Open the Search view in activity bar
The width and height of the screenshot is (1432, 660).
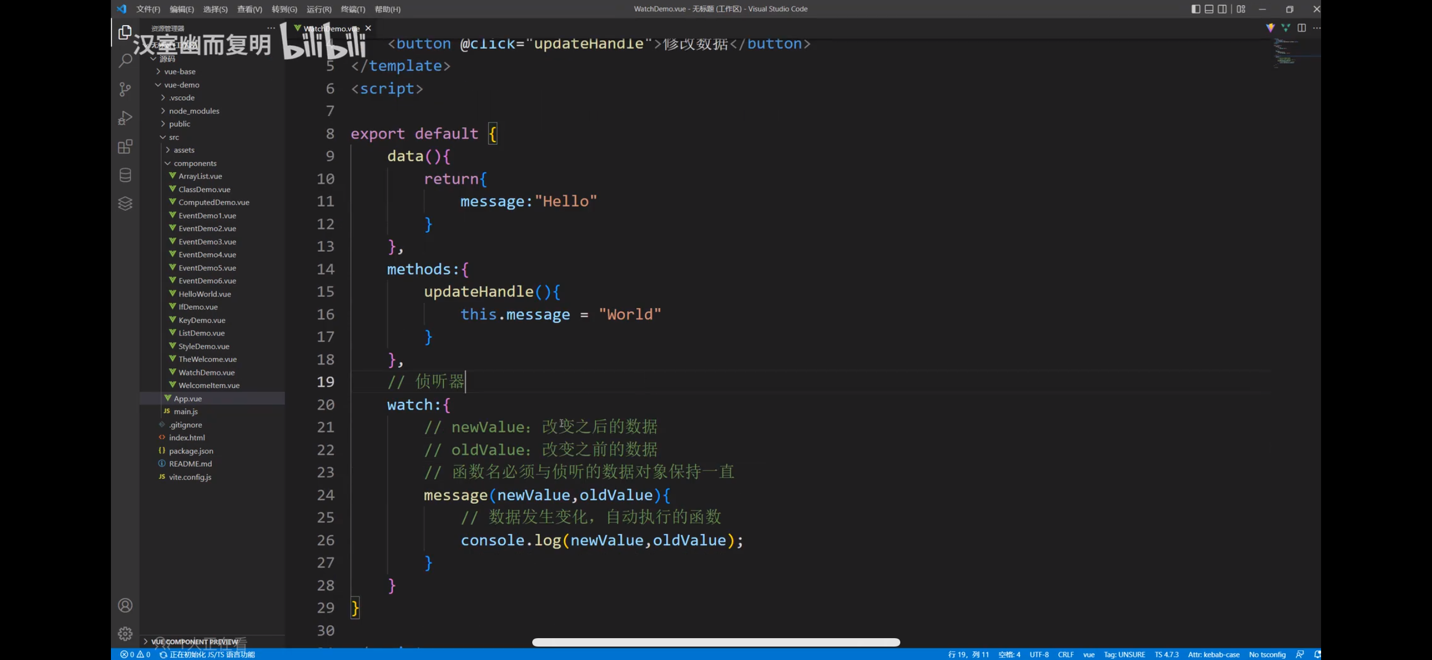pos(125,60)
